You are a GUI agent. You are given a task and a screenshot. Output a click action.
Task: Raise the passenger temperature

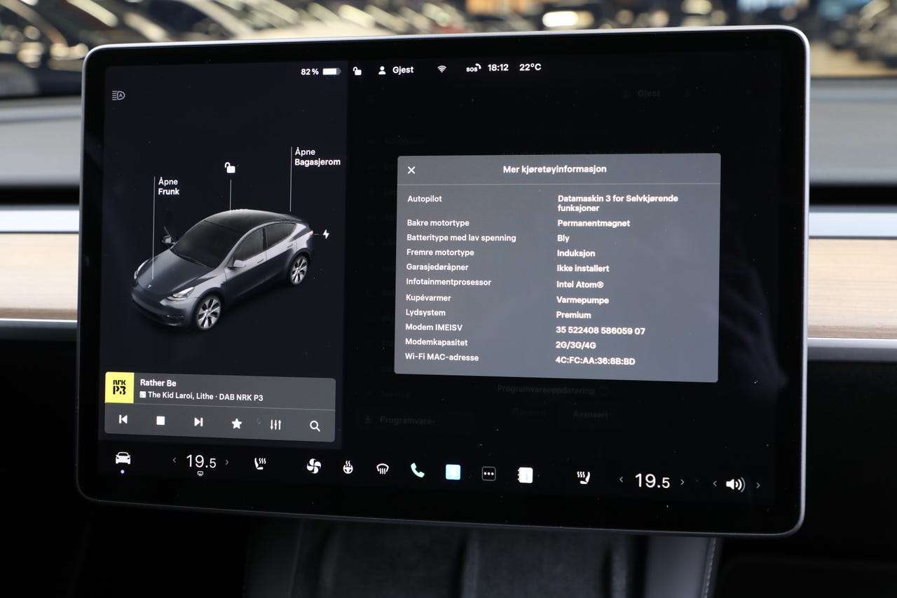pos(682,482)
